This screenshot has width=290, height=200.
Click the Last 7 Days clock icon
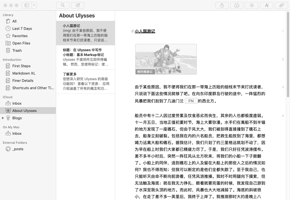8,28
